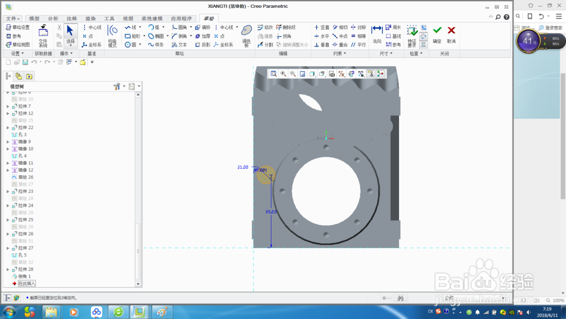Click the 加厚 (Thicken) tool
The image size is (566, 319).
click(x=203, y=36)
